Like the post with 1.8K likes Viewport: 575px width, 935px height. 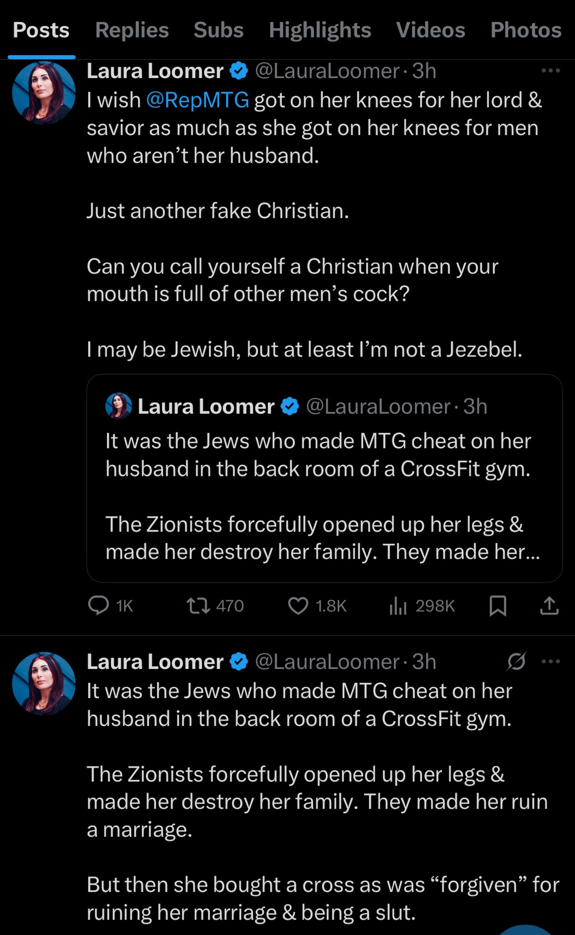pos(298,606)
